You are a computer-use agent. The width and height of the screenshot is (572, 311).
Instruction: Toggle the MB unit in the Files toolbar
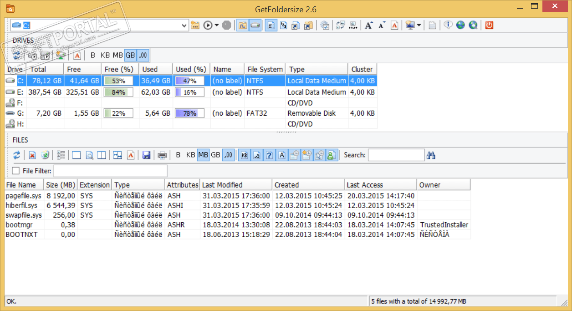pos(203,155)
